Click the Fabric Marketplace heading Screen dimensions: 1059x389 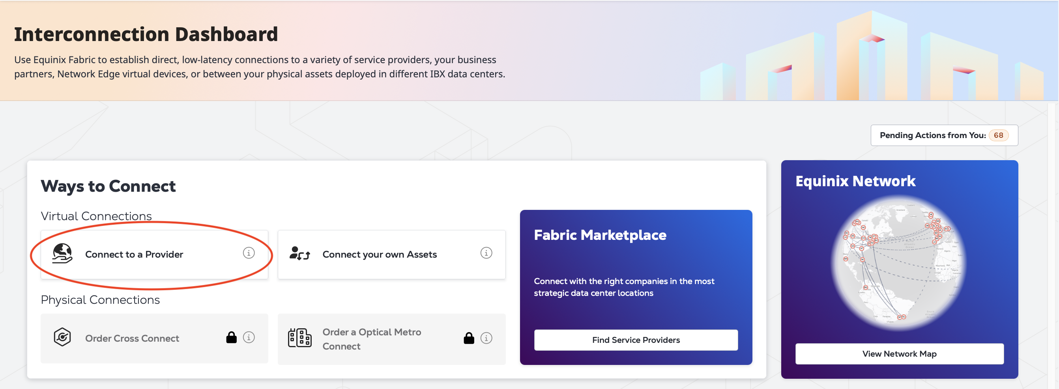600,235
